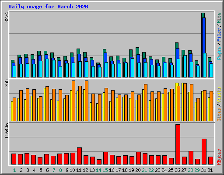Click the cyan Pages bar for day 1

(x=14, y=72)
